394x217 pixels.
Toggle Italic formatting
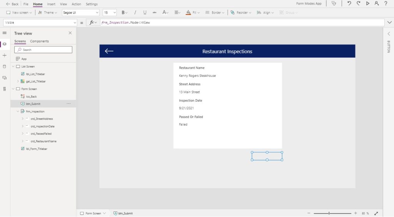point(135,13)
